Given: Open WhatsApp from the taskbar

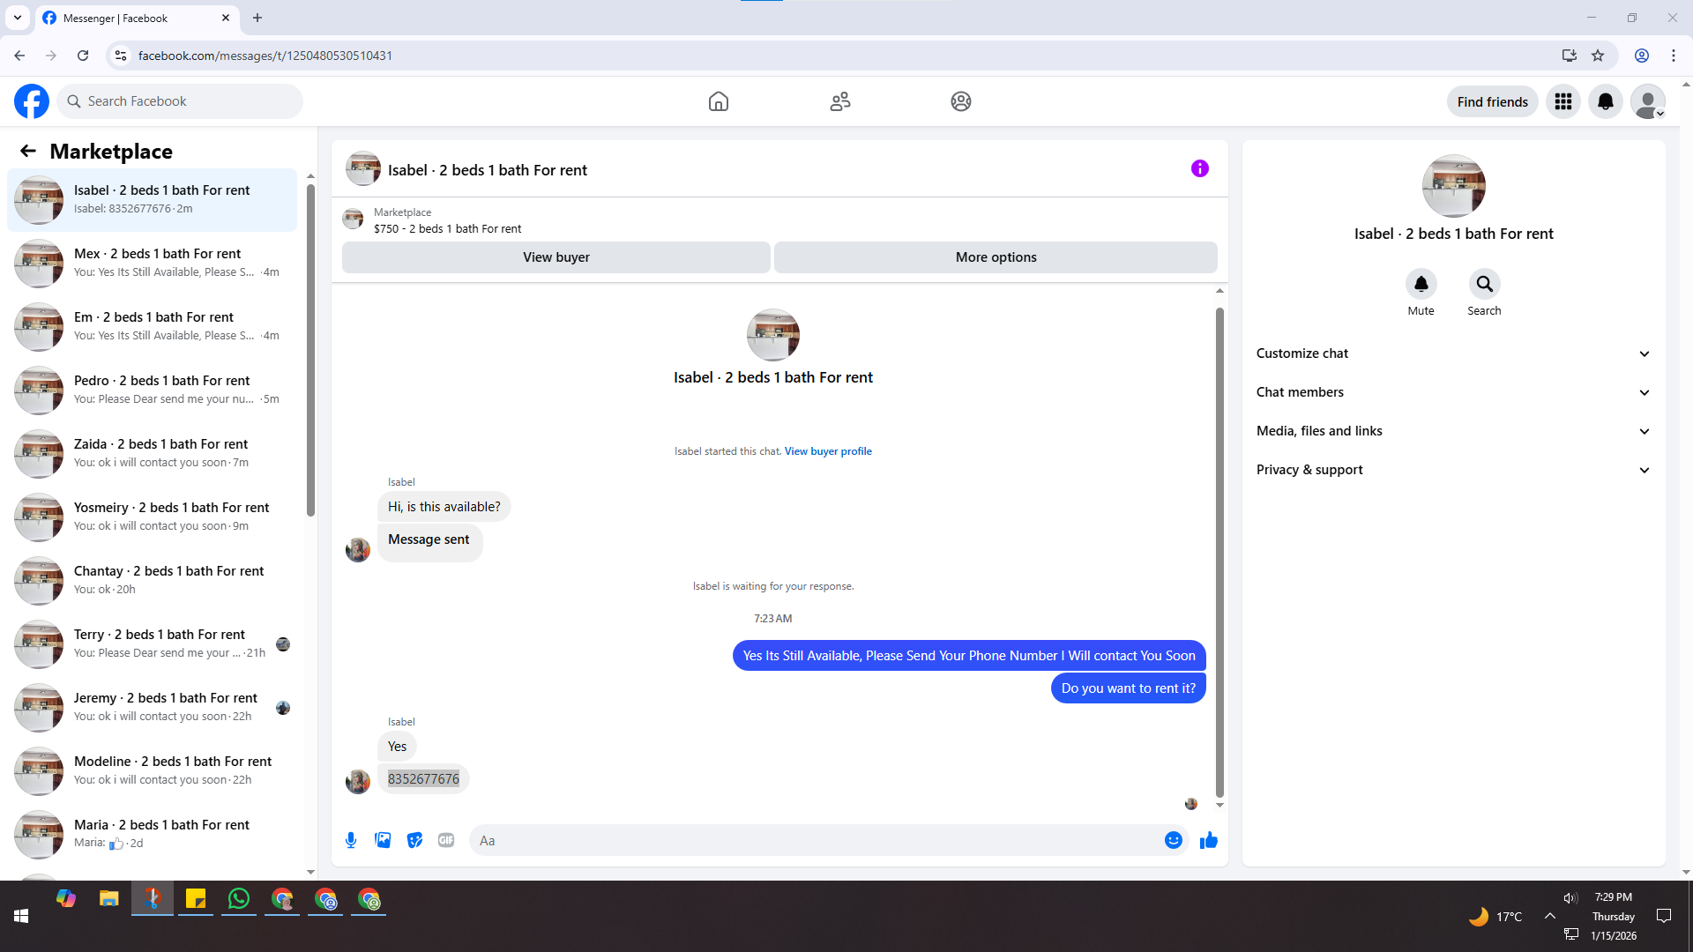Looking at the screenshot, I should coord(238,899).
